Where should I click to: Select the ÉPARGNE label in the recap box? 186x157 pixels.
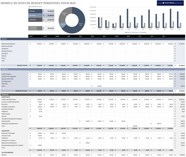[x=35, y=16]
